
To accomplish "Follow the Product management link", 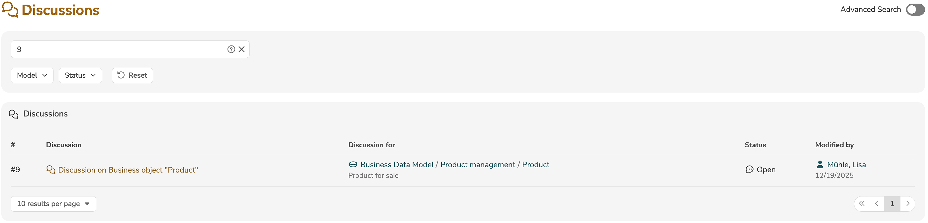I will (478, 165).
